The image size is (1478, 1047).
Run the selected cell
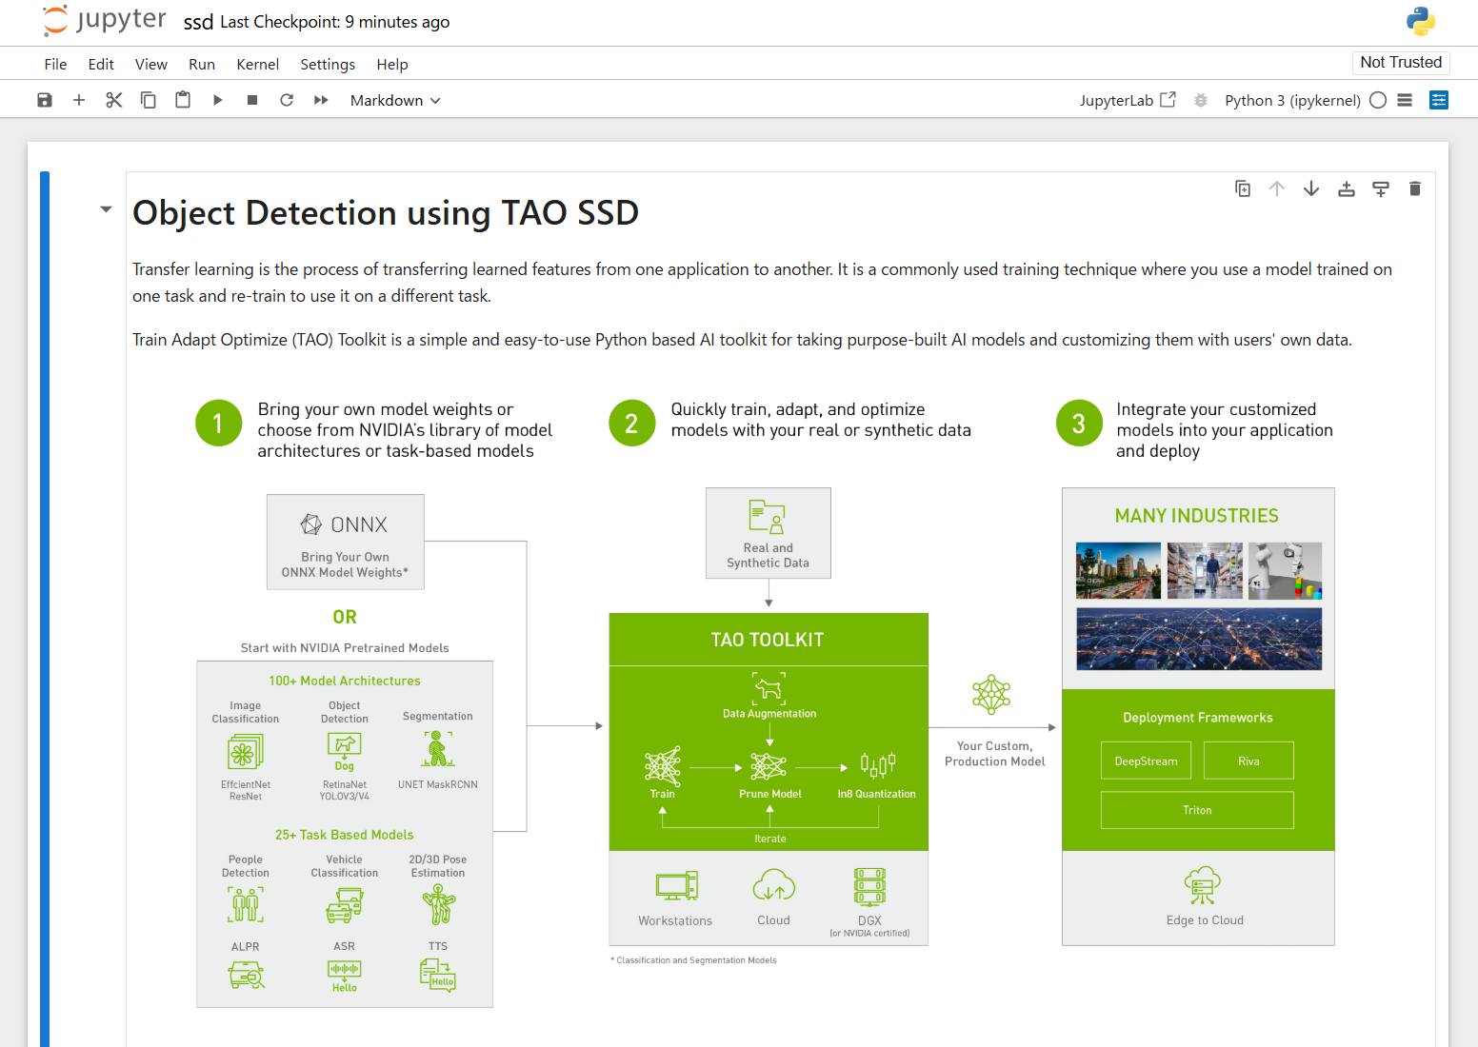217,100
